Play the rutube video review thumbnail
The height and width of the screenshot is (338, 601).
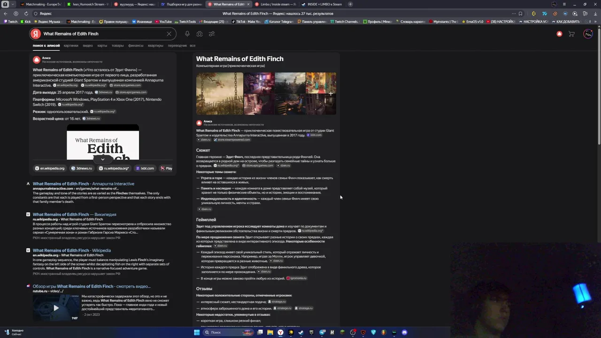click(x=56, y=308)
